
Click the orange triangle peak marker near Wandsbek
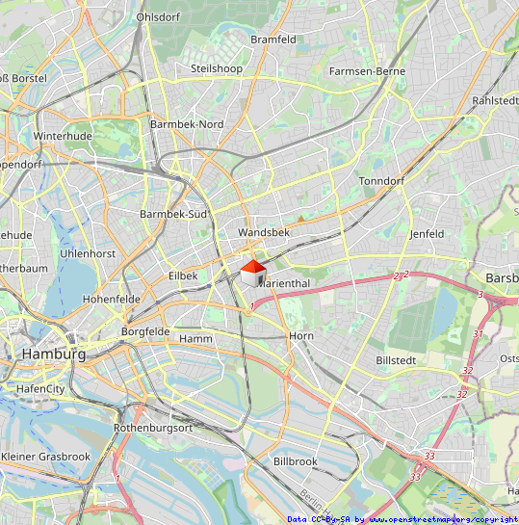[x=301, y=220]
